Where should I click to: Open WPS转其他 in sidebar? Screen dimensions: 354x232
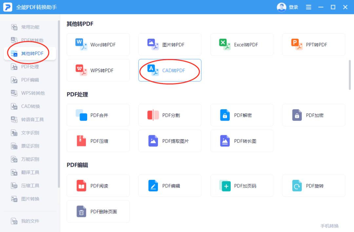[30, 93]
